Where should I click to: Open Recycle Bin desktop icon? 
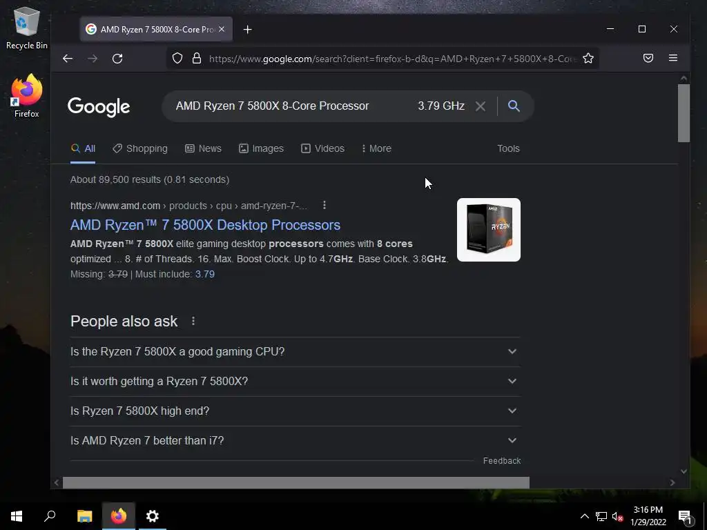point(27,28)
